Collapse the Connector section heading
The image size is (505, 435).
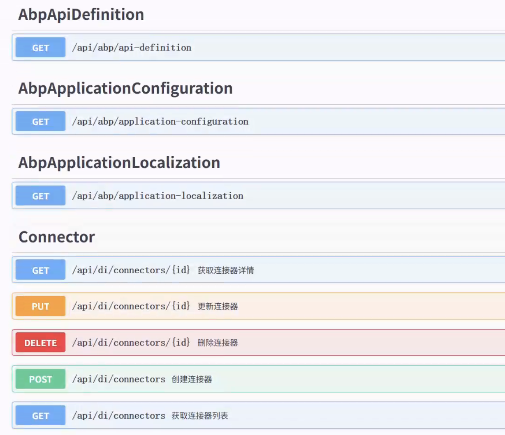pos(57,237)
